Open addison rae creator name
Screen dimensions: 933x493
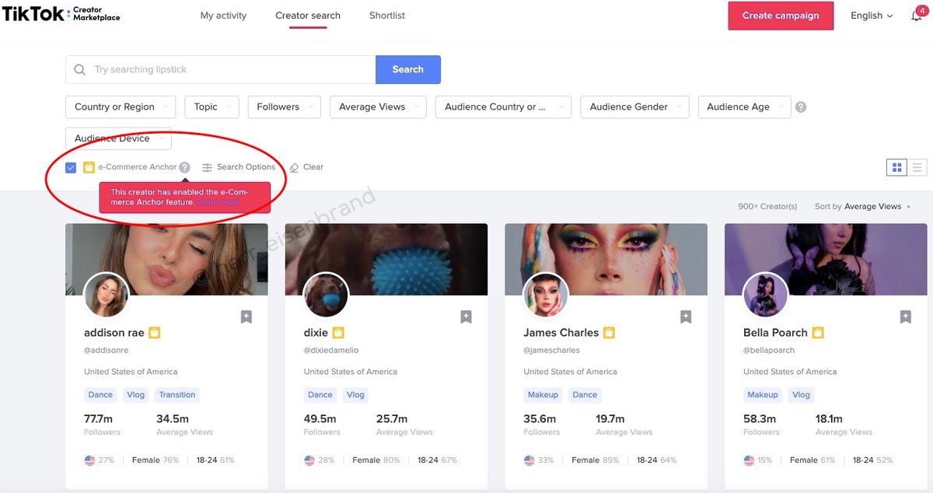coord(114,333)
